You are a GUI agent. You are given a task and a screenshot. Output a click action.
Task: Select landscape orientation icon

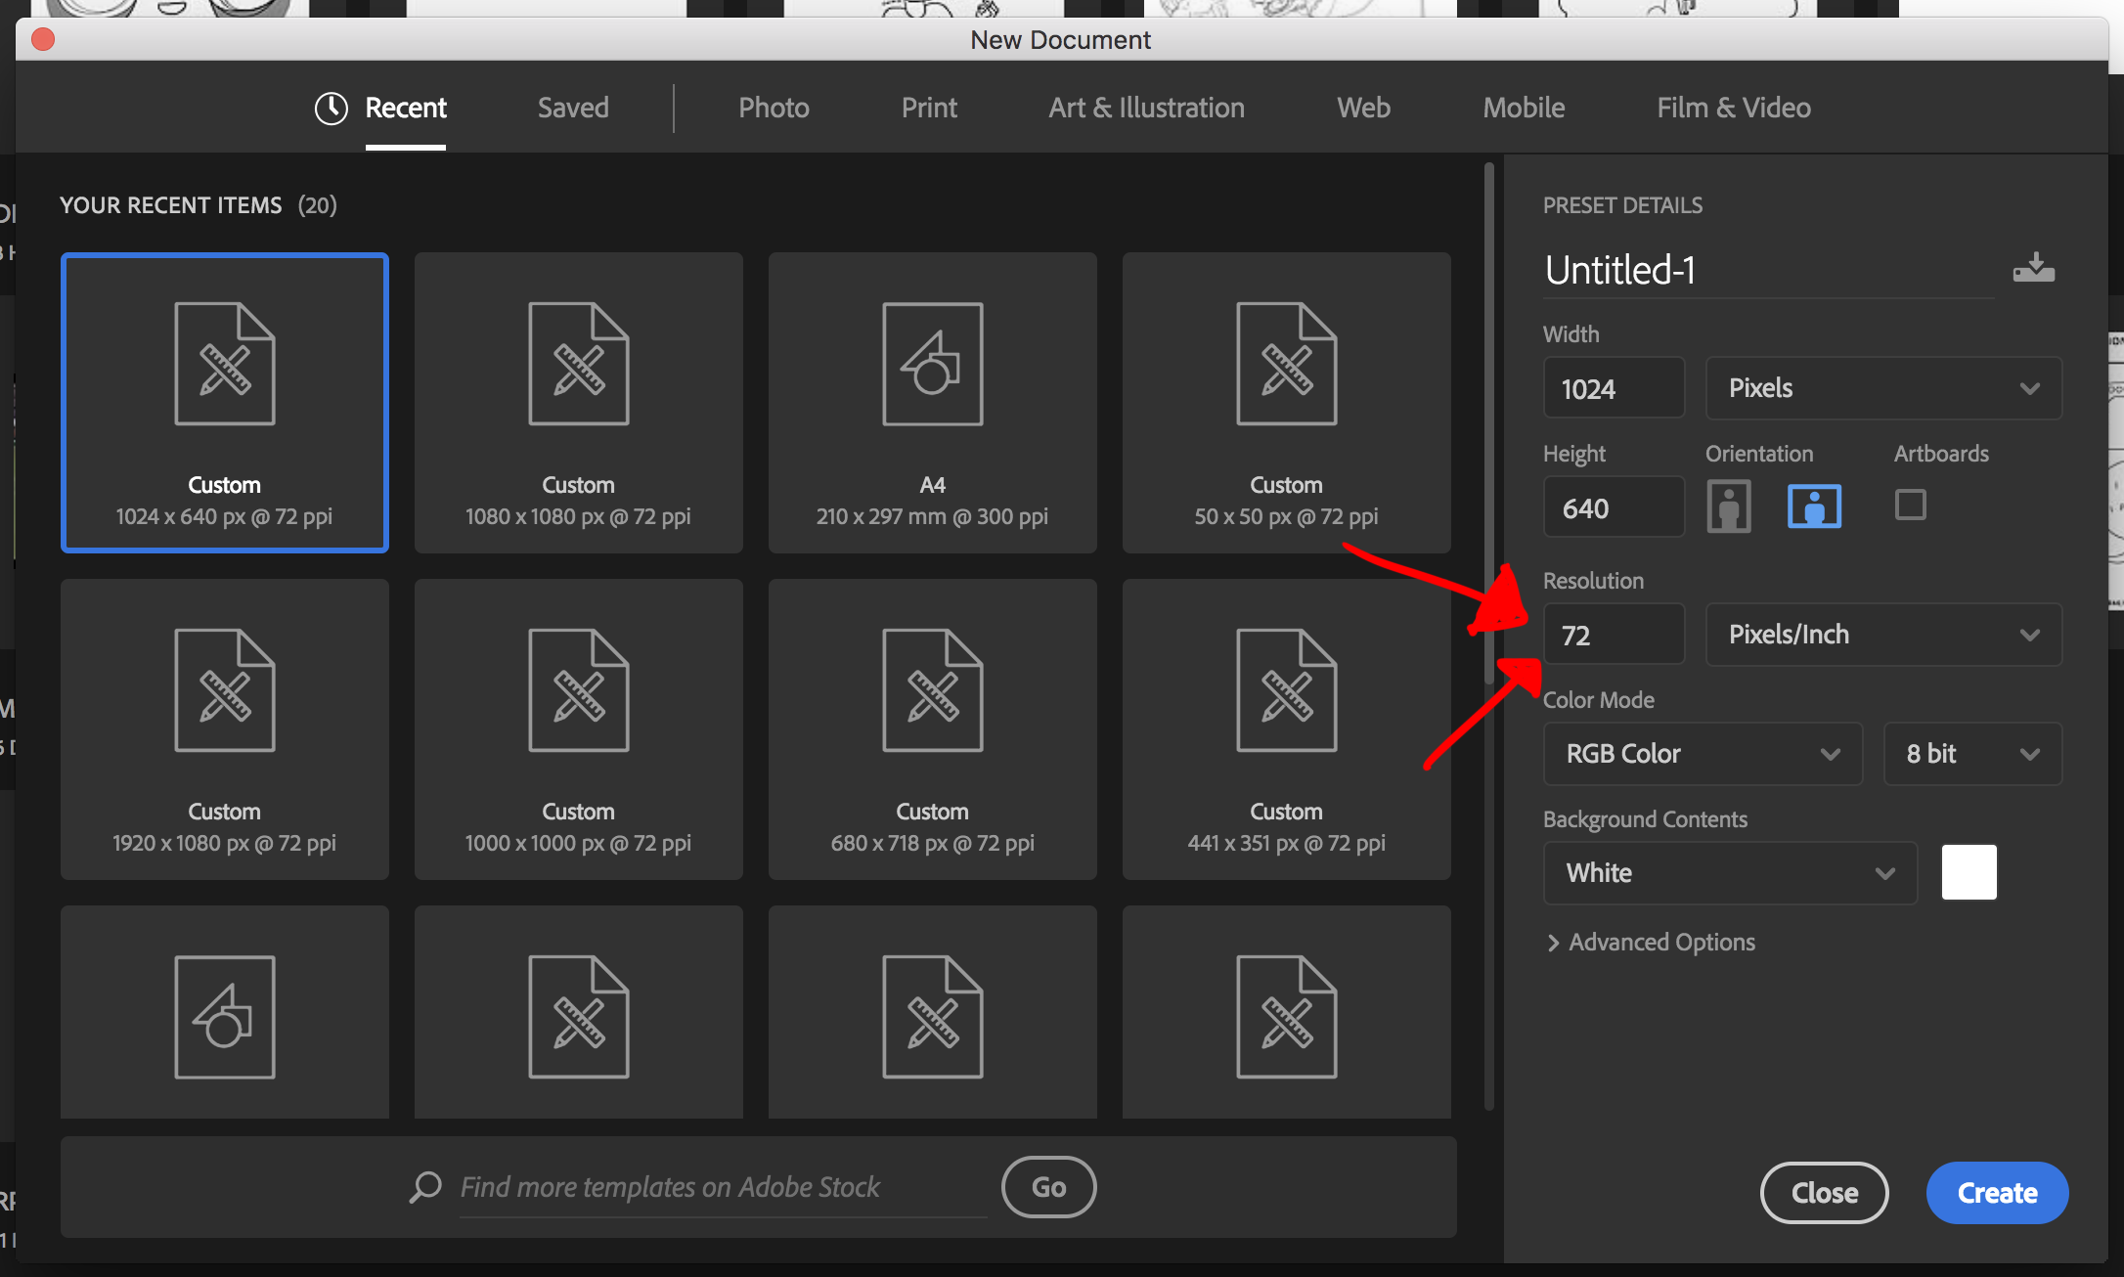(x=1814, y=506)
